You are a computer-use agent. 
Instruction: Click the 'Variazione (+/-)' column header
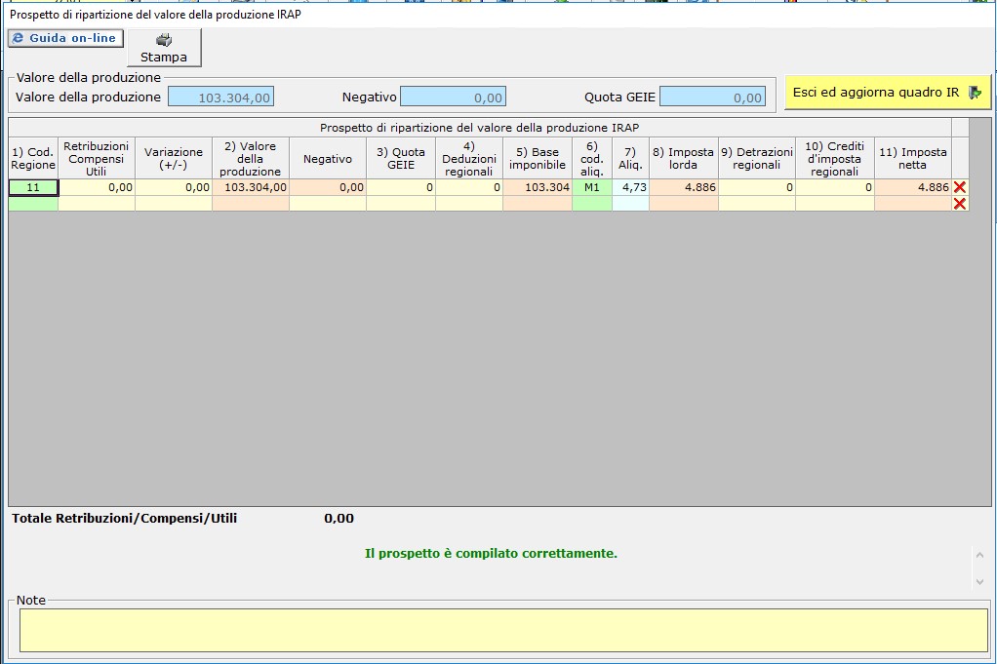coord(174,158)
